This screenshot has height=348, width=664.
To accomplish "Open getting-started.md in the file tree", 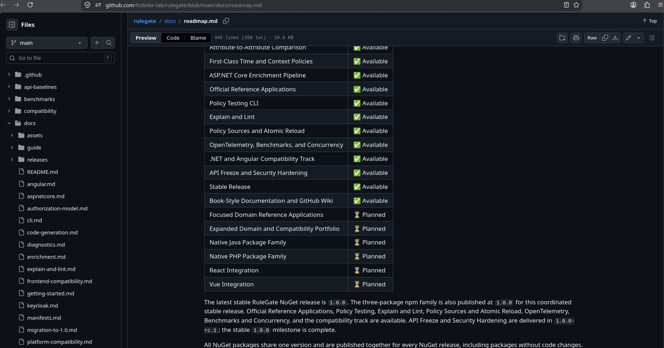I will click(50, 294).
